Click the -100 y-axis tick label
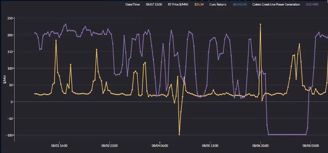The width and height of the screenshot is (328, 153). [x=9, y=135]
